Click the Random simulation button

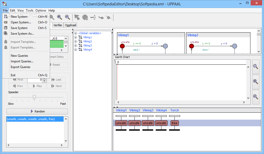click(x=37, y=111)
